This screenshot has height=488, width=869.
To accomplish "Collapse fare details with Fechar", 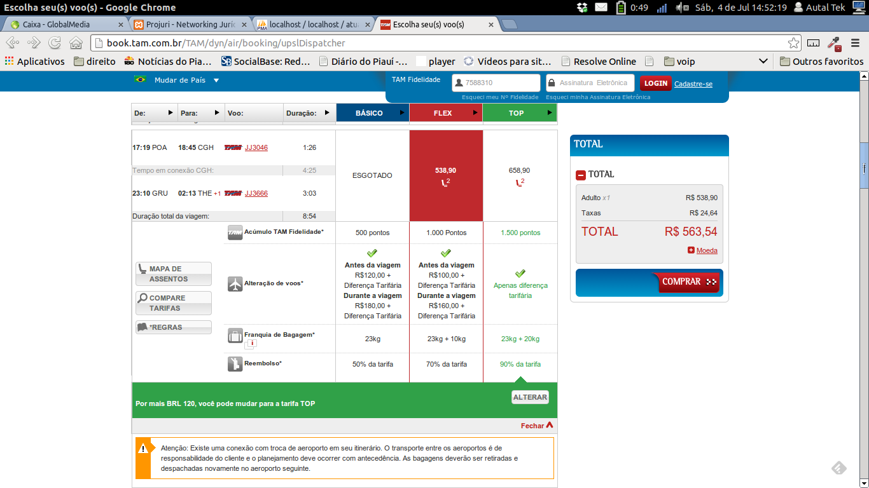I will (x=537, y=426).
